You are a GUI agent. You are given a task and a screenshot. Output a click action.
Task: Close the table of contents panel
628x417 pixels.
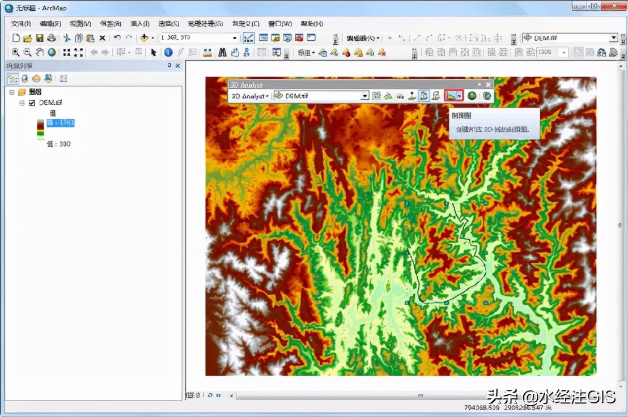(x=178, y=66)
